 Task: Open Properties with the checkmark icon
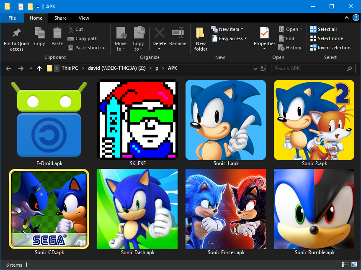[264, 33]
